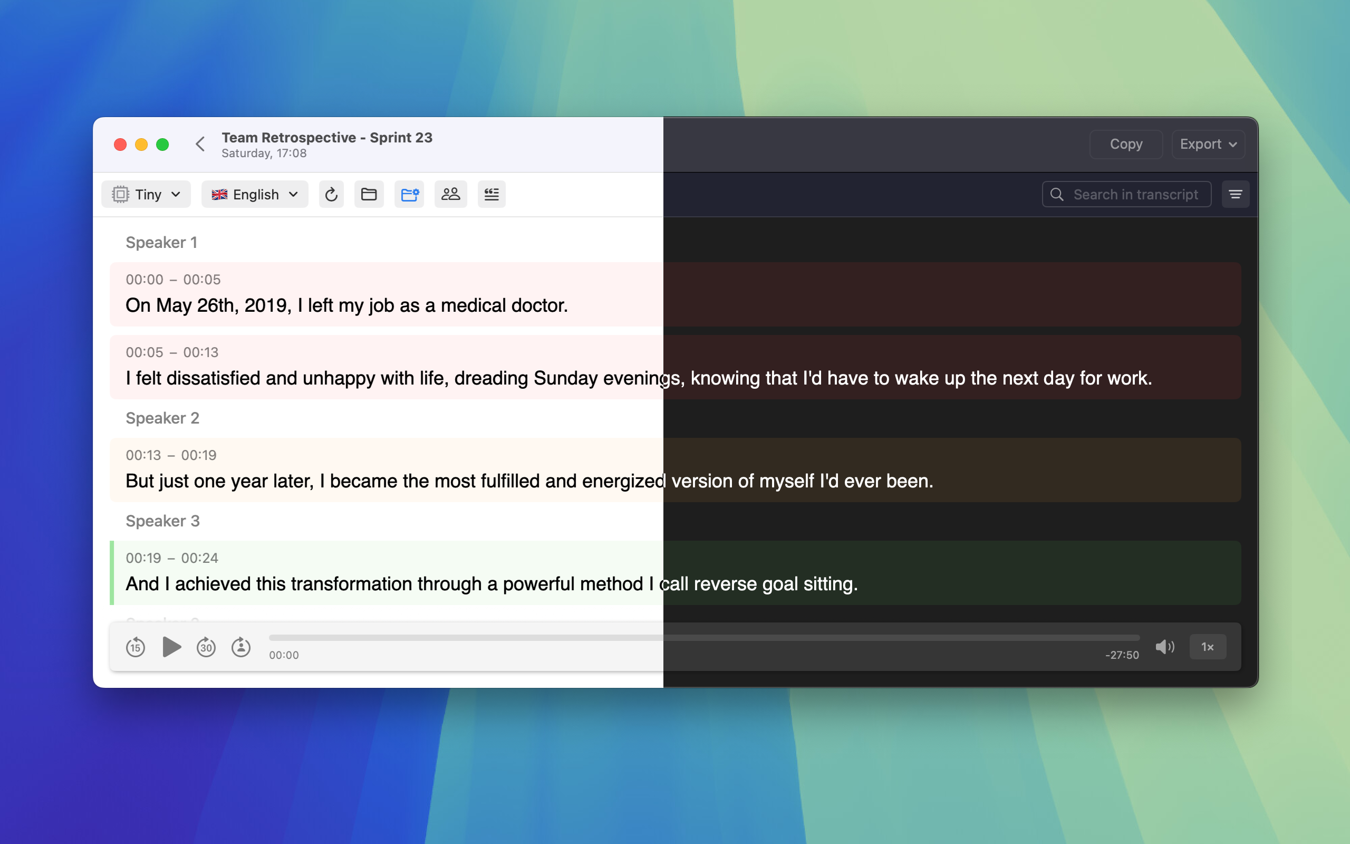
Task: Start playback with the play button
Action: coord(172,647)
